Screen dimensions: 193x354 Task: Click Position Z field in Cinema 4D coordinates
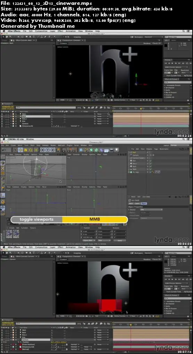coord(89,237)
